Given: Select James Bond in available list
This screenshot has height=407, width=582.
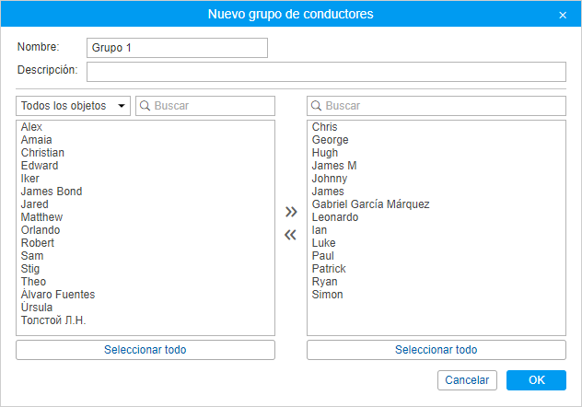Looking at the screenshot, I should [x=52, y=192].
